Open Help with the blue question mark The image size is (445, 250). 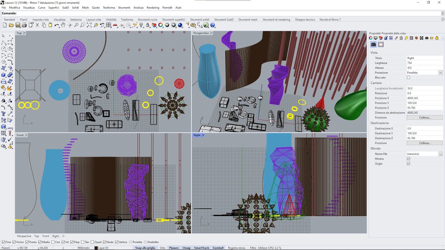point(212,25)
